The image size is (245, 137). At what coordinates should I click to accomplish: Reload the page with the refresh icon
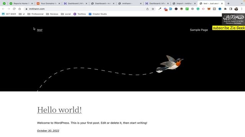[x=14, y=9]
